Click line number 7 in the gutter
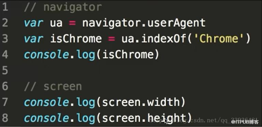 coord(5,102)
